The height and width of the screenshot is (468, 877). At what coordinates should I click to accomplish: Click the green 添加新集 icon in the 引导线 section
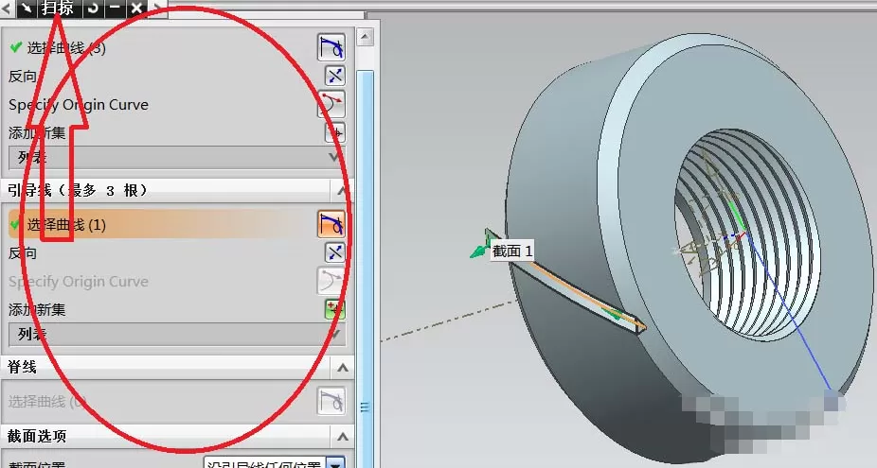[x=334, y=309]
